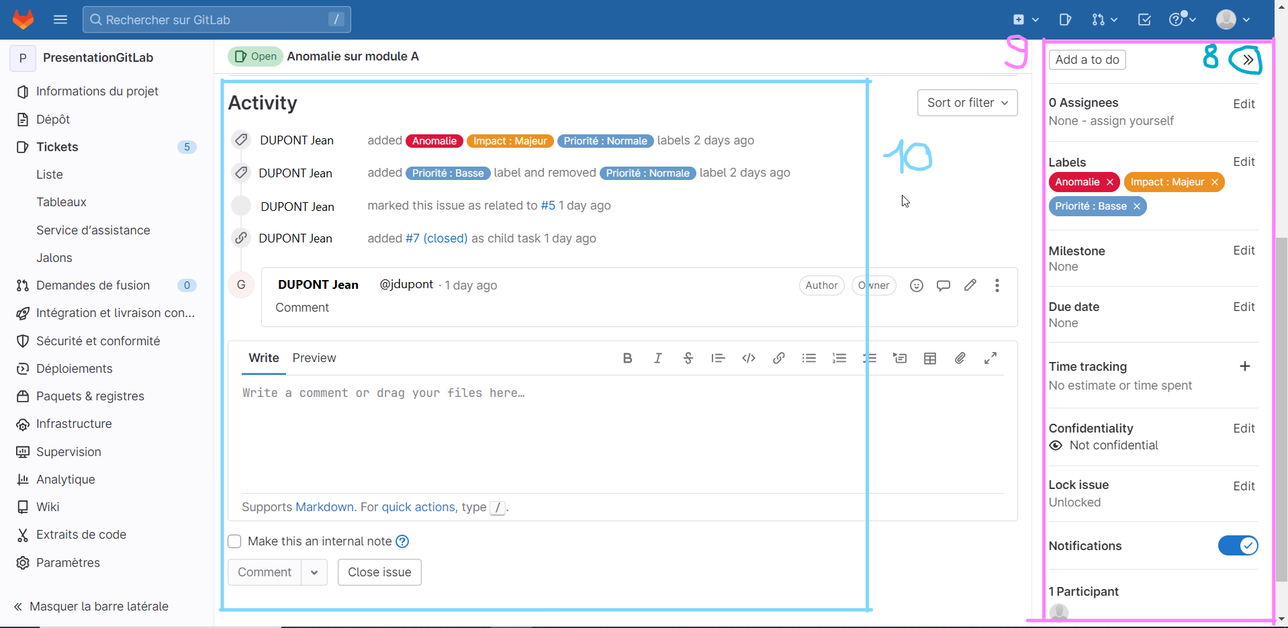Add a table via the editor toolbar
This screenshot has width=1288, height=628.
[x=929, y=359]
